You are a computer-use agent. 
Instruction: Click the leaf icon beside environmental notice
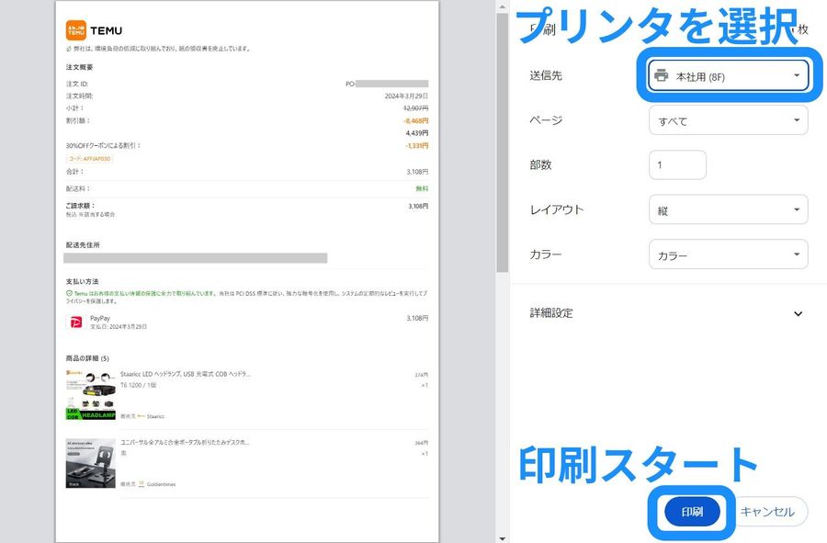(x=69, y=49)
